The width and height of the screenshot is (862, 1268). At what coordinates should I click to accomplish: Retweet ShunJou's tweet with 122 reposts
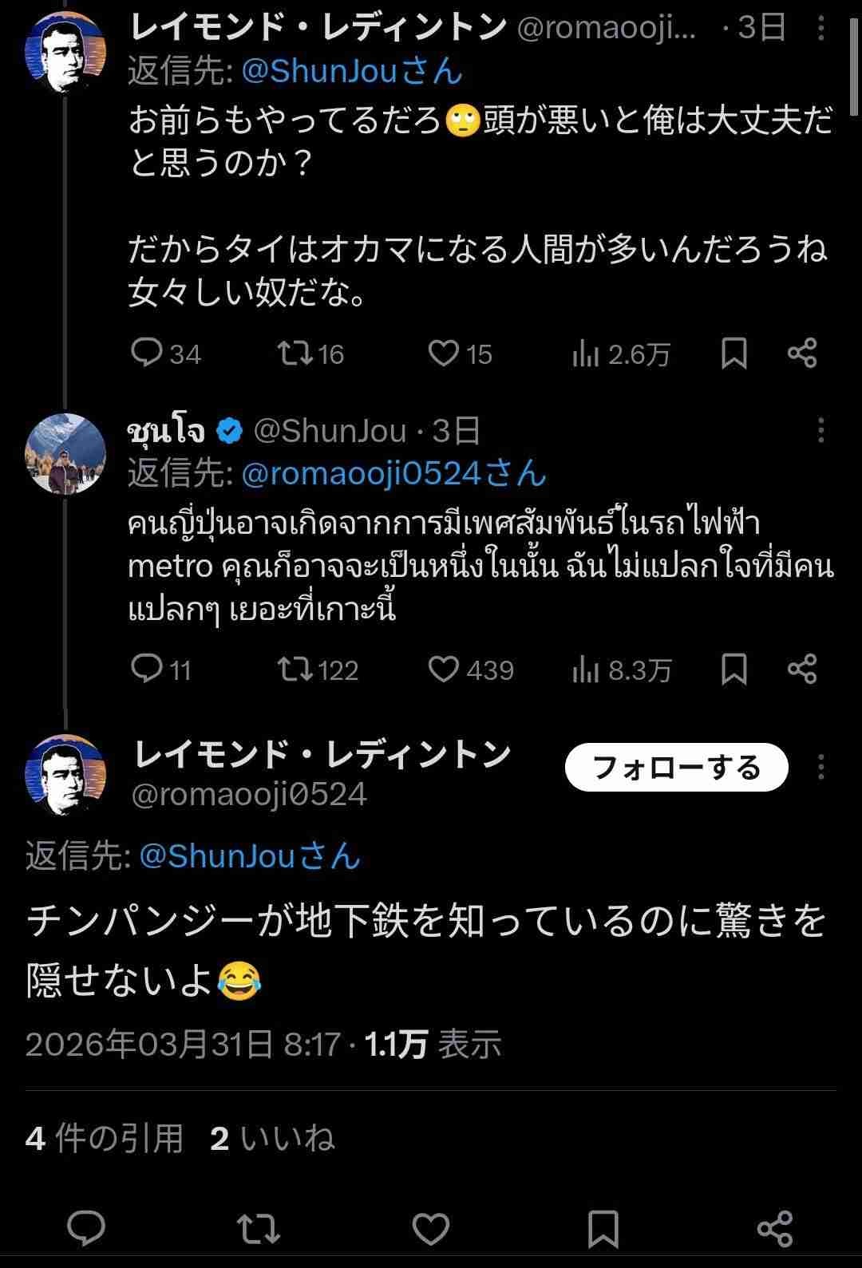click(x=296, y=669)
